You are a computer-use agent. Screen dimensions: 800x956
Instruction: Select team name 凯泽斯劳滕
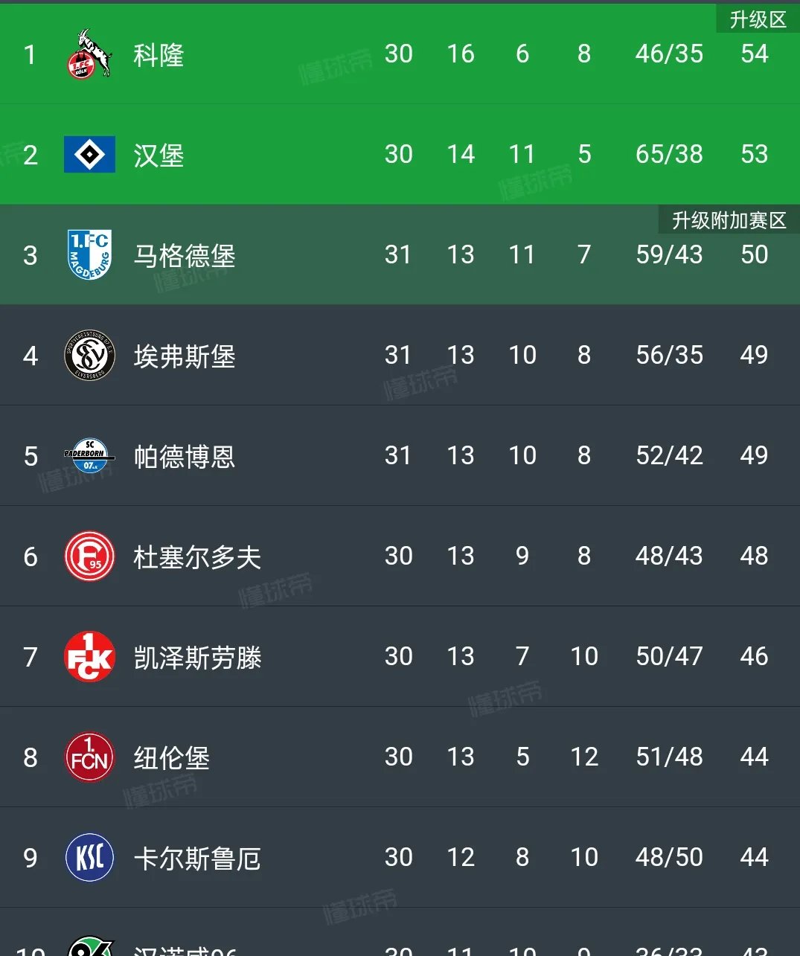pos(197,658)
